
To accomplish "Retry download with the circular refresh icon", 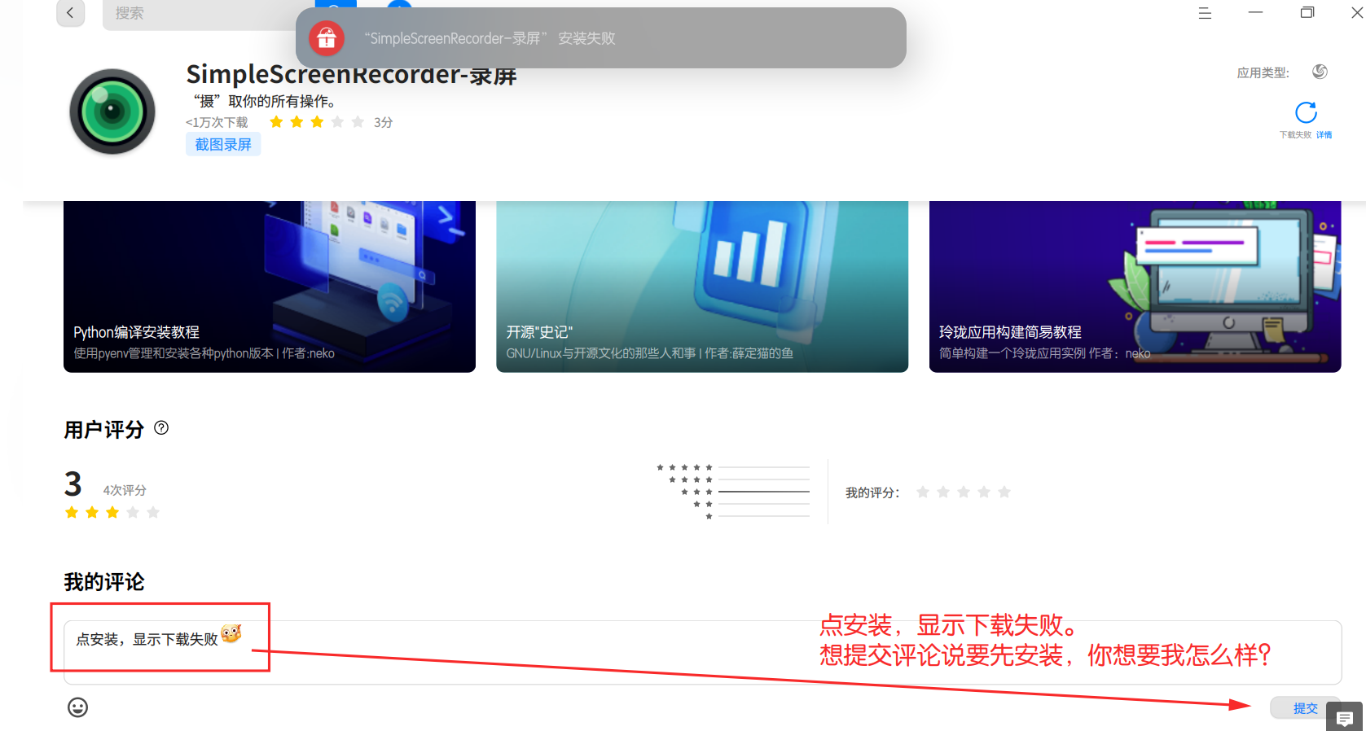I will (x=1306, y=112).
